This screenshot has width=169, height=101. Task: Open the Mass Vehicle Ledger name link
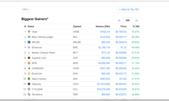point(43,37)
